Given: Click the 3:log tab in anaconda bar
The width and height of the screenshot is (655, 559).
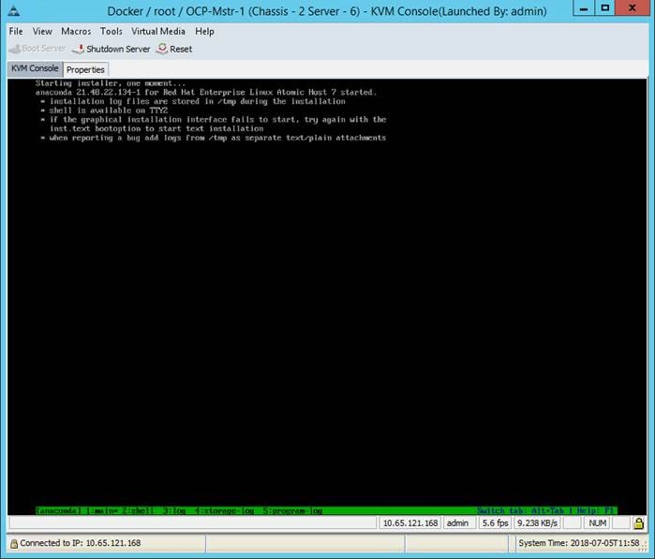Looking at the screenshot, I should pyautogui.click(x=174, y=510).
